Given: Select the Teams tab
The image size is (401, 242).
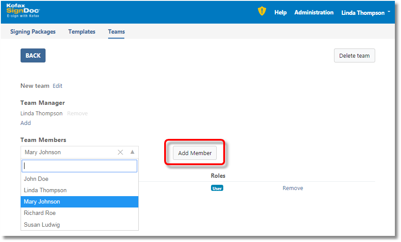Looking at the screenshot, I should (116, 31).
